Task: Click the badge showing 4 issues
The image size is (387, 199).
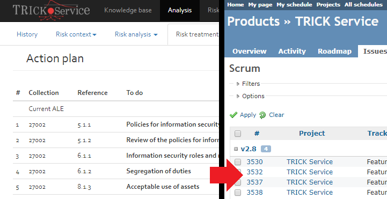Action: click(x=266, y=149)
